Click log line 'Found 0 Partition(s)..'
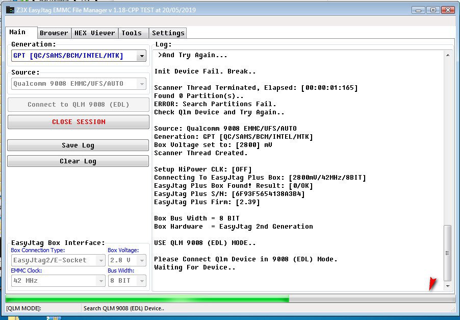The height and width of the screenshot is (320, 460). pyautogui.click(x=199, y=96)
